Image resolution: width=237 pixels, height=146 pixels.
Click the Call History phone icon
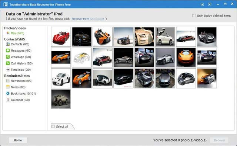8,63
